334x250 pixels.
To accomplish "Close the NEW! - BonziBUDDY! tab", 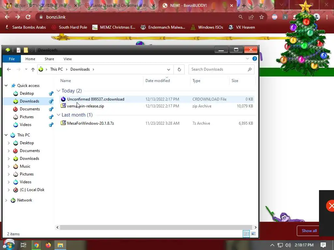I will point(232,6).
